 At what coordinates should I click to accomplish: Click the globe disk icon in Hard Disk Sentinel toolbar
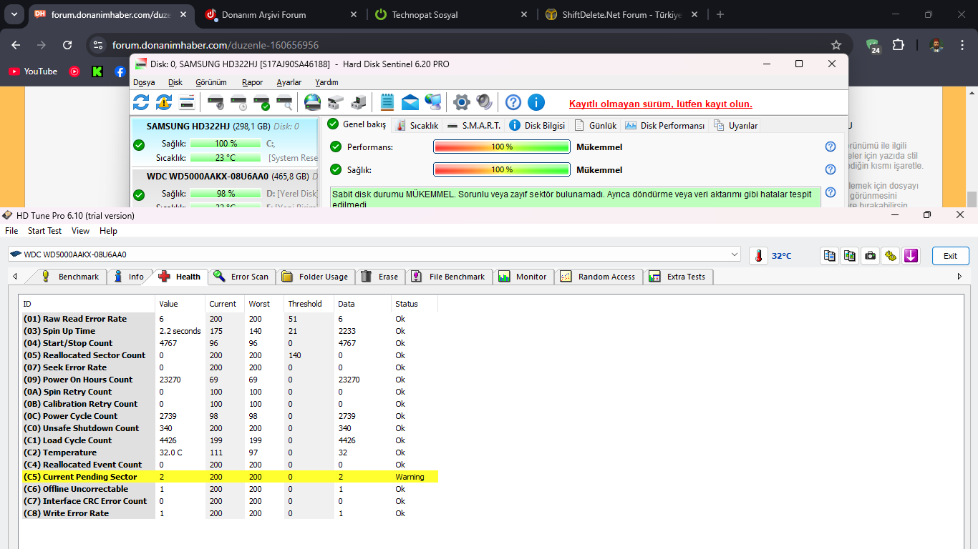tap(313, 102)
